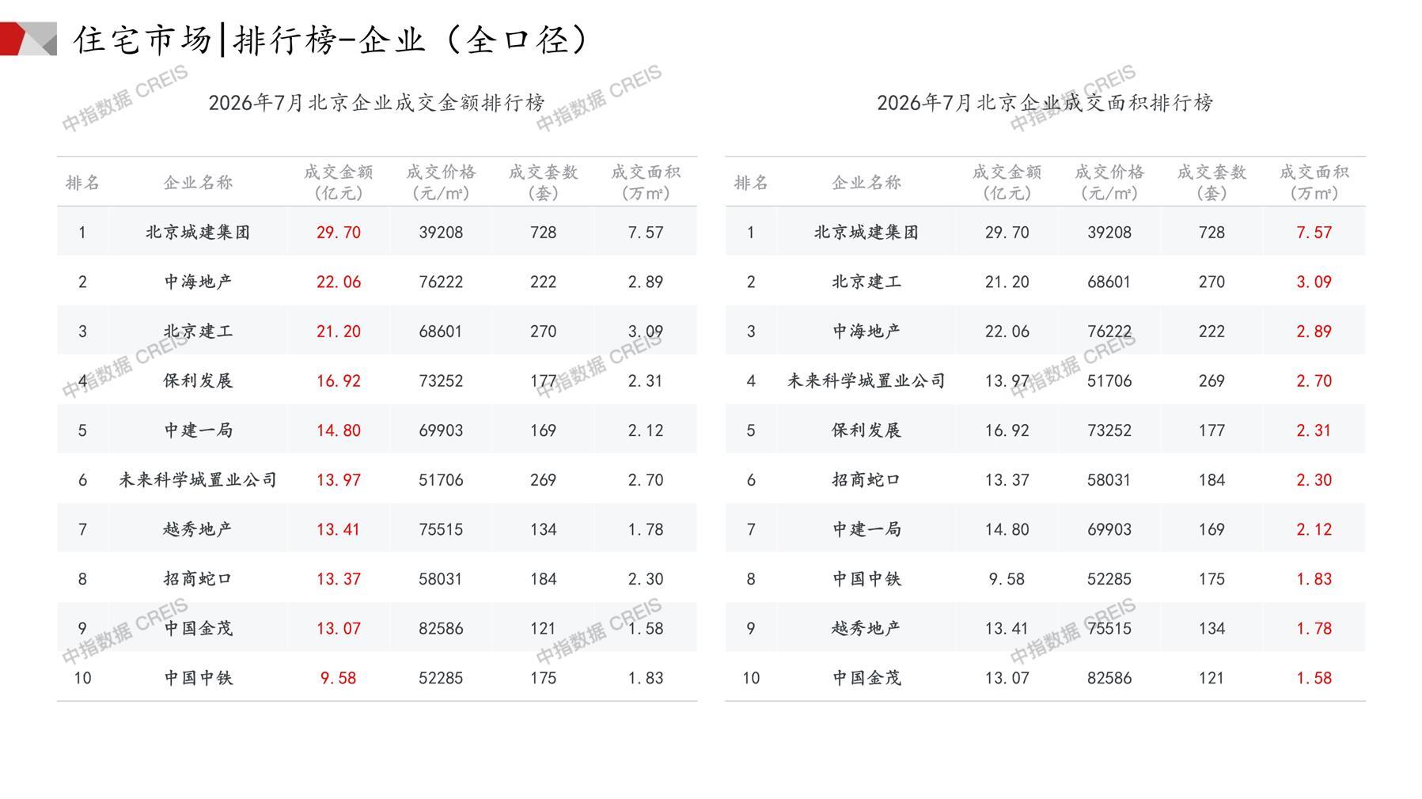Select 招商蛇口 in the 成交金额排行榜 table
Viewport: 1422px width, 799px height.
point(198,578)
